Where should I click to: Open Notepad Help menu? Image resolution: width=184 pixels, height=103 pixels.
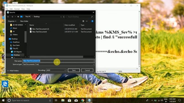click(x=28, y=9)
